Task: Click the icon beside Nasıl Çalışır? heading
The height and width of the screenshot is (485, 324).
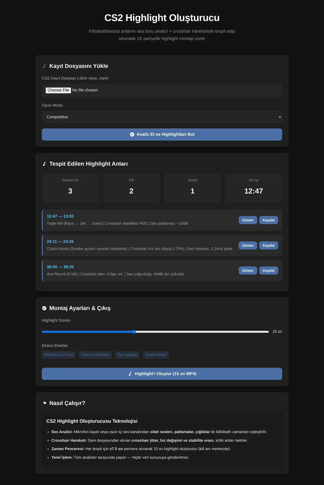Action: pos(45,403)
